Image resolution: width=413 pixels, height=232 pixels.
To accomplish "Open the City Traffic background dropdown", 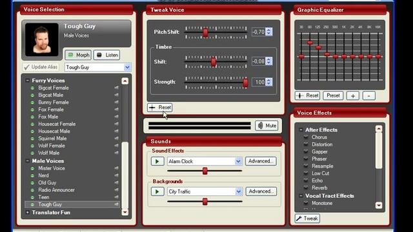I will point(238,191).
